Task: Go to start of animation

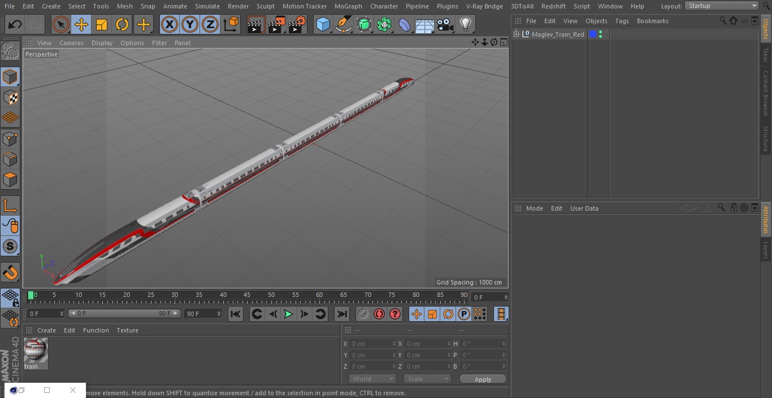Action: point(236,314)
